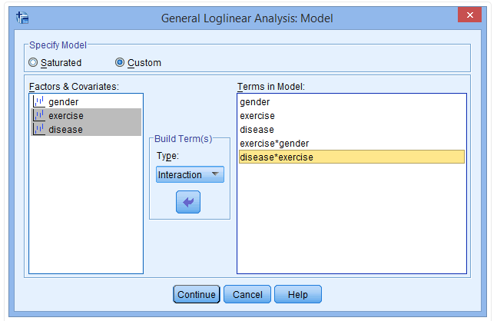Click the gender variable bar-chart icon

tap(38, 101)
